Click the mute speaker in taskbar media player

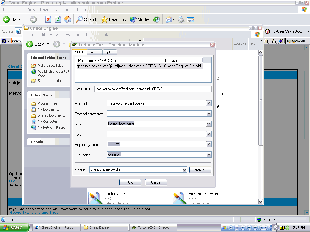coord(262,228)
